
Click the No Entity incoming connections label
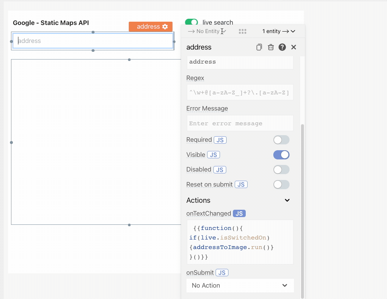coord(207,32)
